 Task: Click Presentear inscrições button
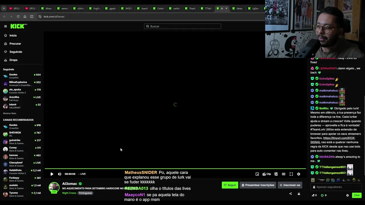pos(258,185)
